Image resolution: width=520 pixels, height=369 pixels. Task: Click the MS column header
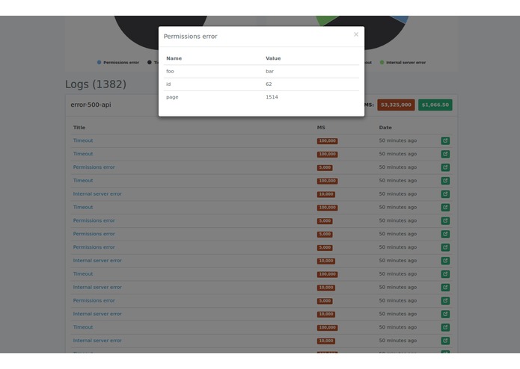point(321,128)
